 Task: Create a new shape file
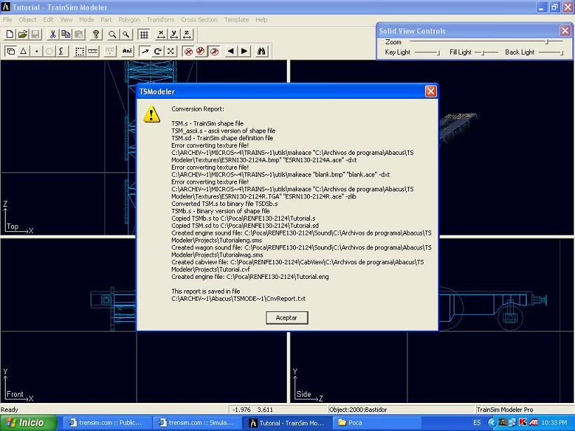click(11, 35)
